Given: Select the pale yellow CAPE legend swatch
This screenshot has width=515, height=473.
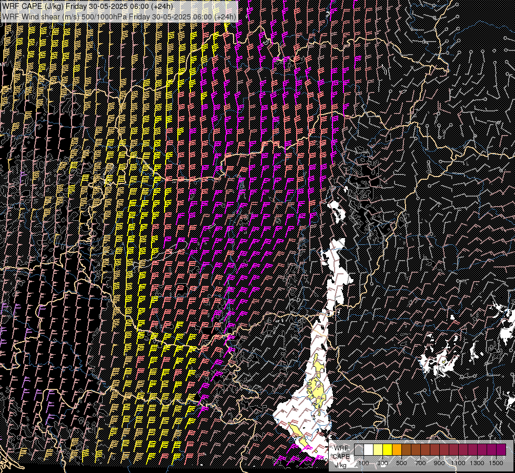Looking at the screenshot, I should coord(378,450).
